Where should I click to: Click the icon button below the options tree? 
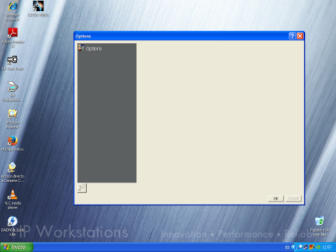tap(82, 188)
